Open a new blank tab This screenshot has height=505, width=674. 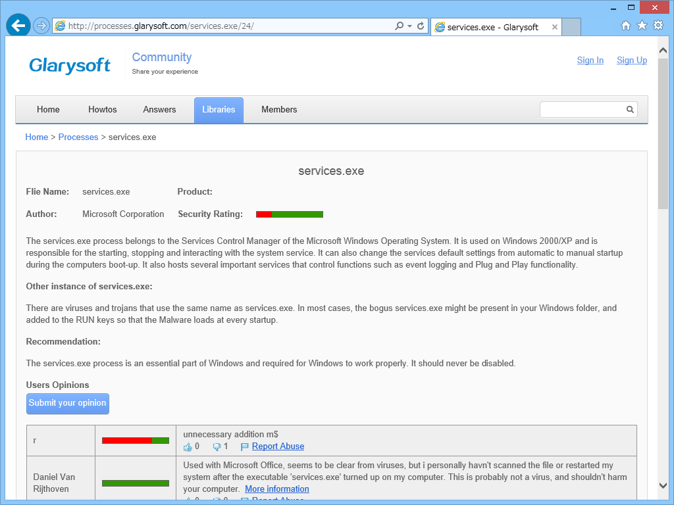[x=571, y=27]
